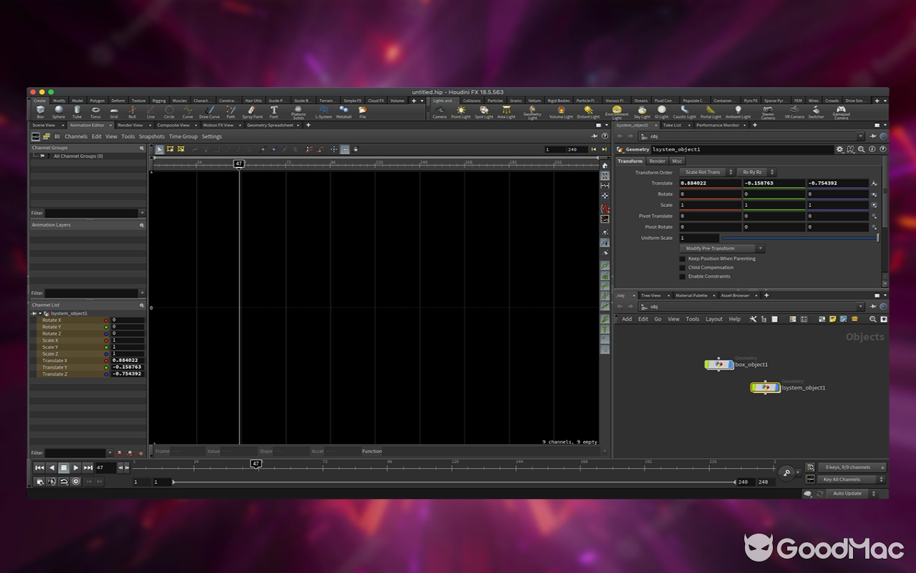Click the Auto Update button

tap(849, 493)
